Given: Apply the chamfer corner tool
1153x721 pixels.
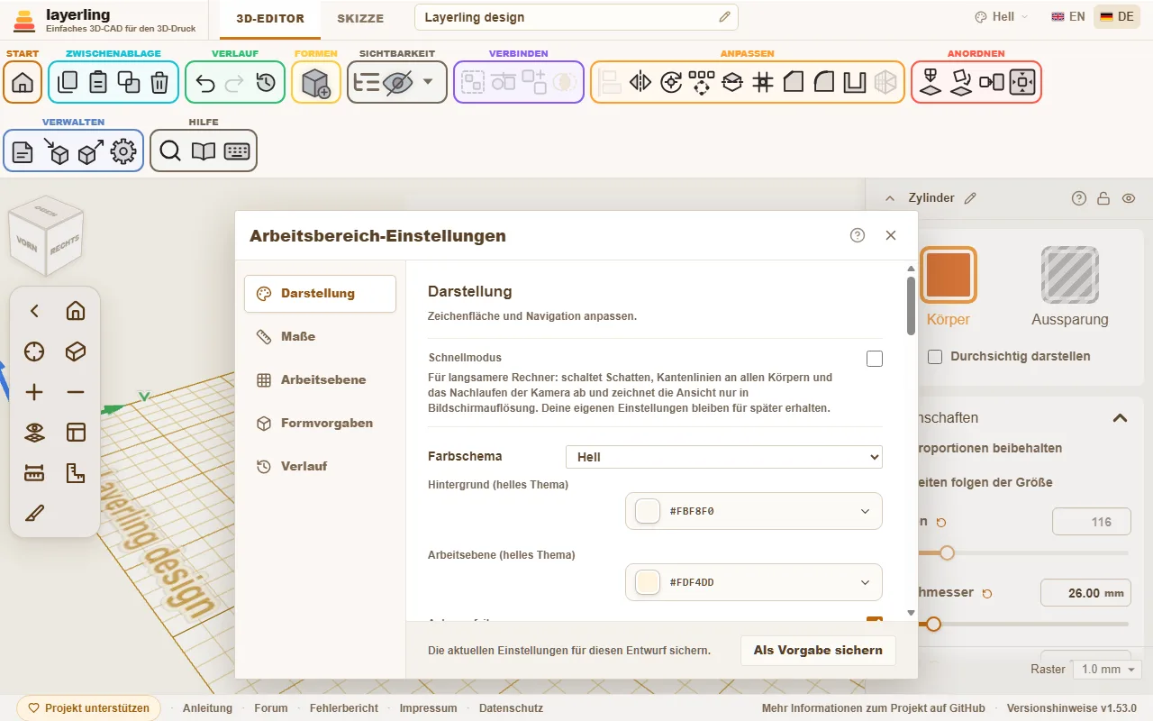Looking at the screenshot, I should coord(794,82).
